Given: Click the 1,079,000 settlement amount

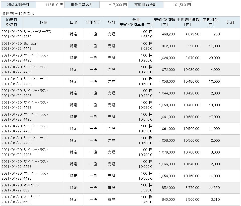Looking at the screenshot, I should pyautogui.click(x=167, y=152).
